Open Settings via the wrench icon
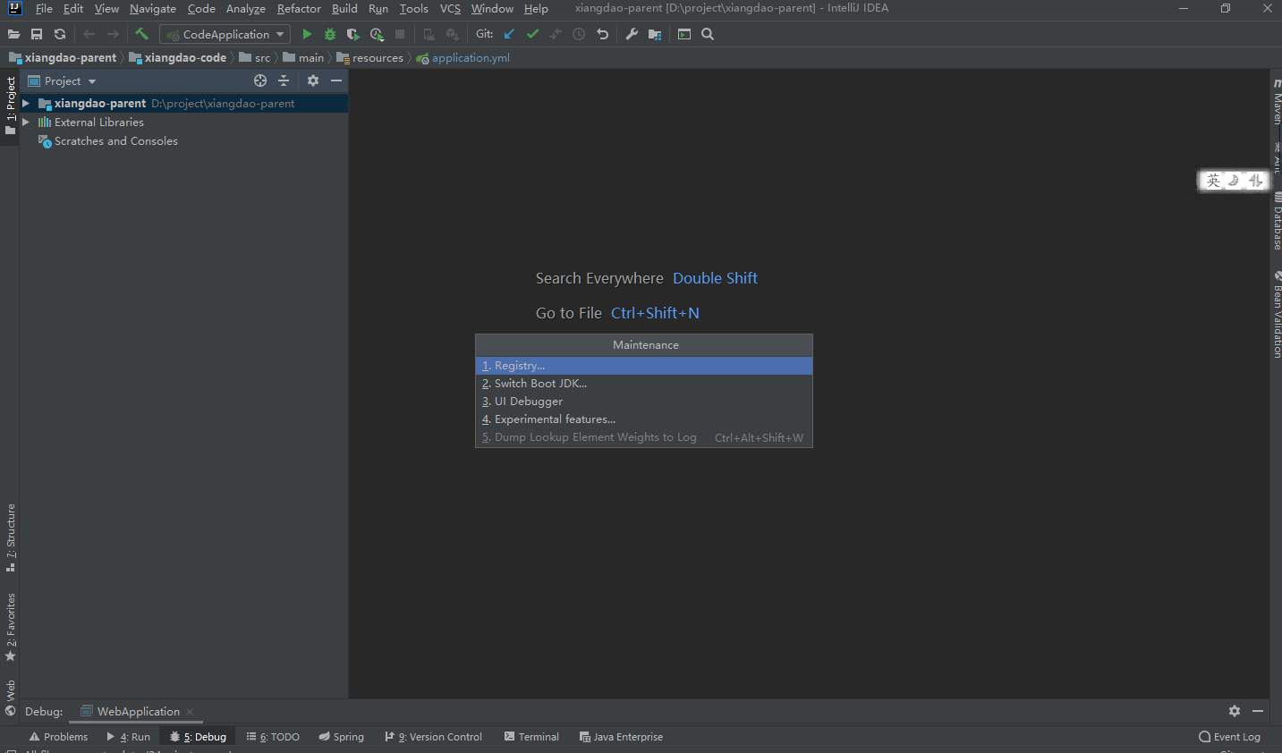The image size is (1282, 753). pos(632,34)
